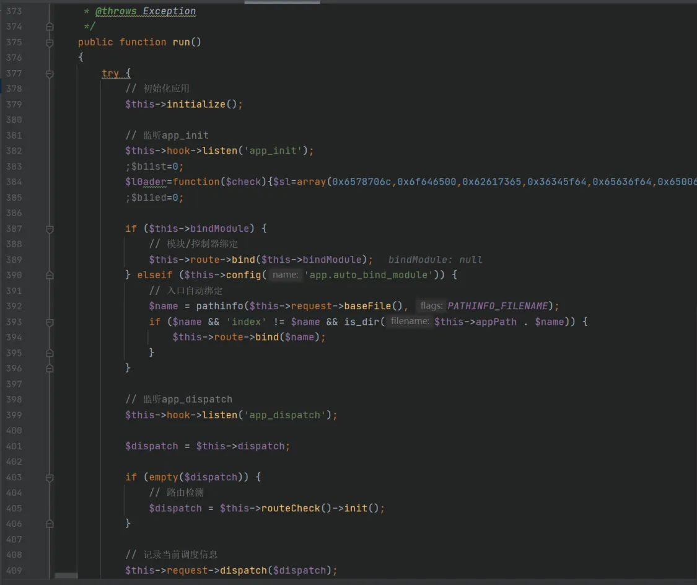Click the 'appPath' property on line 393
The height and width of the screenshot is (585, 697).
pyautogui.click(x=496, y=322)
